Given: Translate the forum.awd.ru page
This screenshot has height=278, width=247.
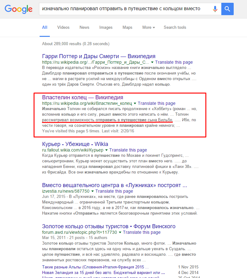Looking at the screenshot, I should coord(141,232).
